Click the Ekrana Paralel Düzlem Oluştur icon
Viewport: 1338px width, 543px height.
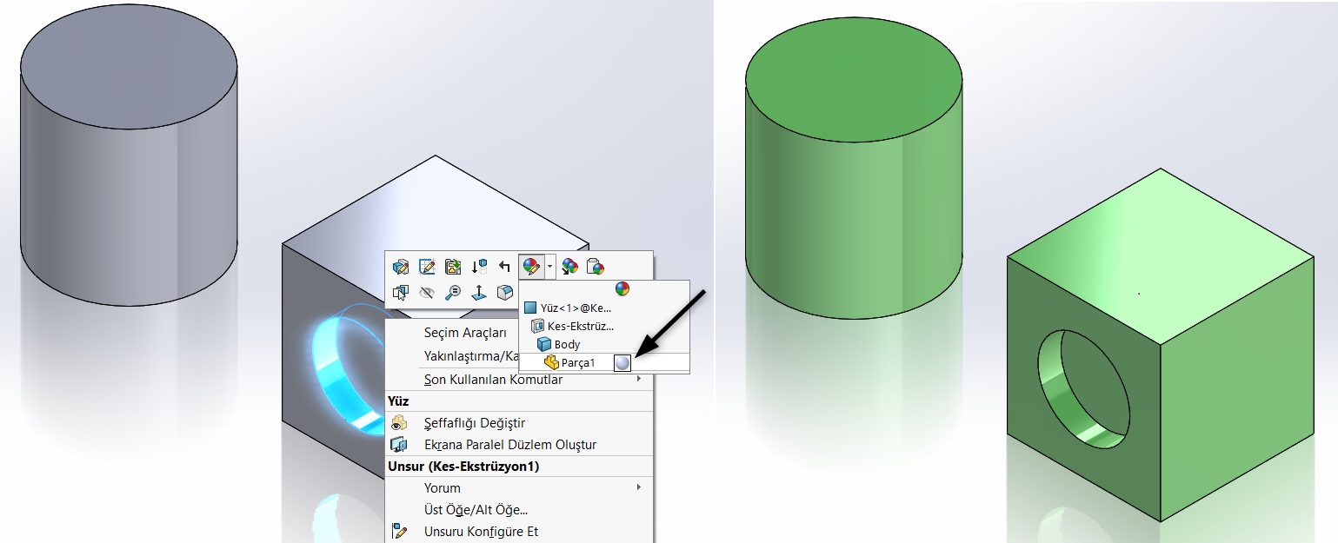[399, 445]
